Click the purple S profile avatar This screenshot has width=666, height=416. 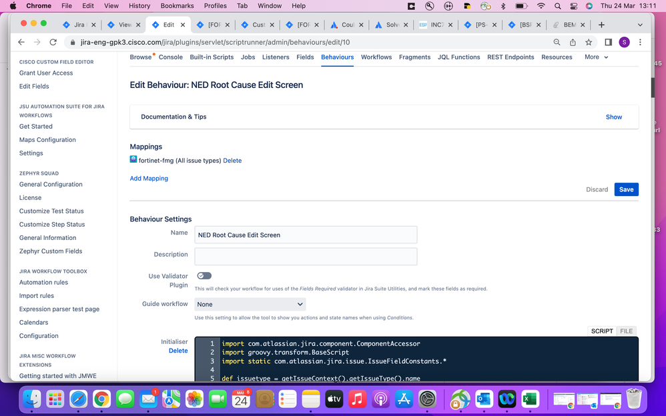coord(624,42)
